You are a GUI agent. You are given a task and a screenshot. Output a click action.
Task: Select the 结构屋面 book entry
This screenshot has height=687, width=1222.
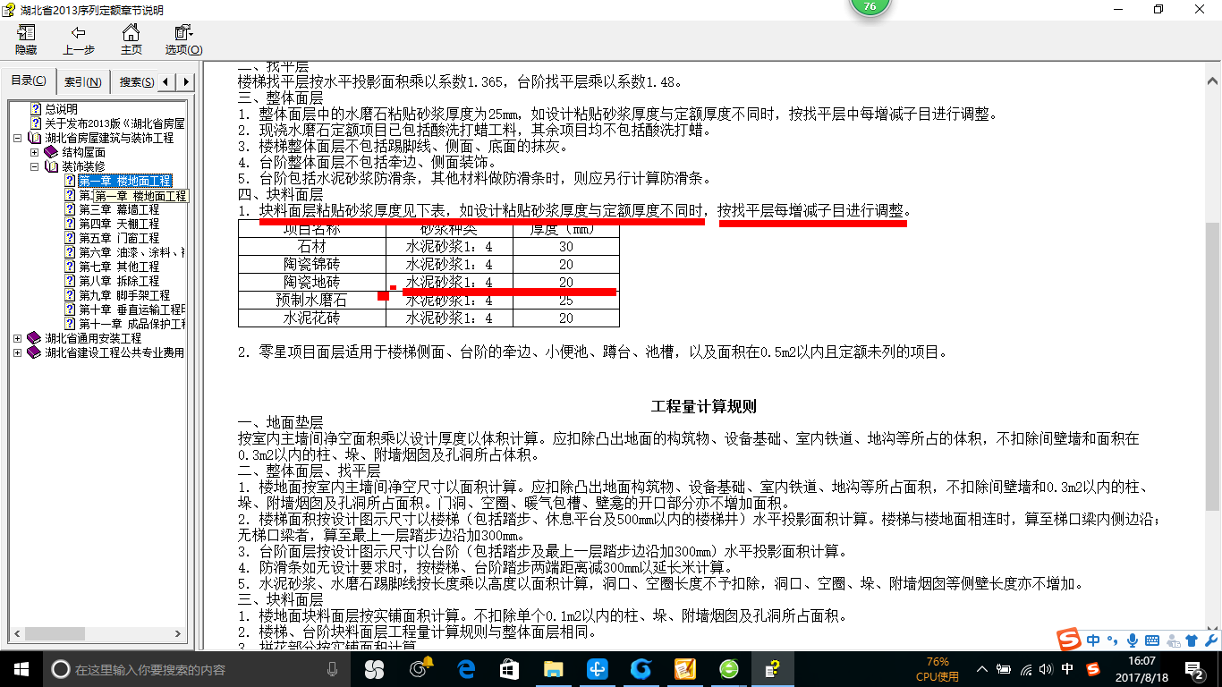(x=83, y=152)
